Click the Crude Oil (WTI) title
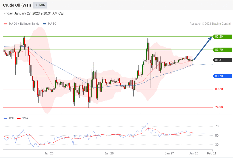 tap(17, 5)
